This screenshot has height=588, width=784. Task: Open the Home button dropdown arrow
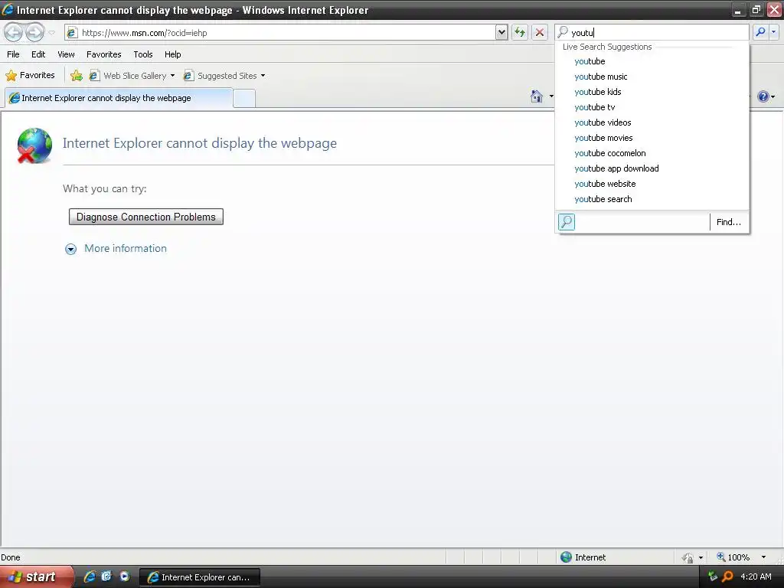(x=551, y=96)
